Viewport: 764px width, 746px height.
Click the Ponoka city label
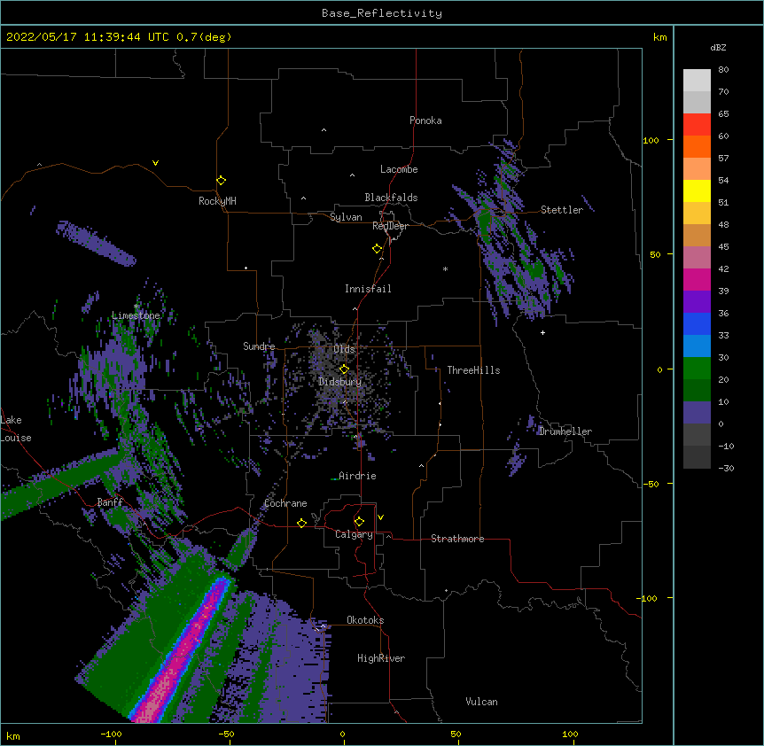point(425,120)
